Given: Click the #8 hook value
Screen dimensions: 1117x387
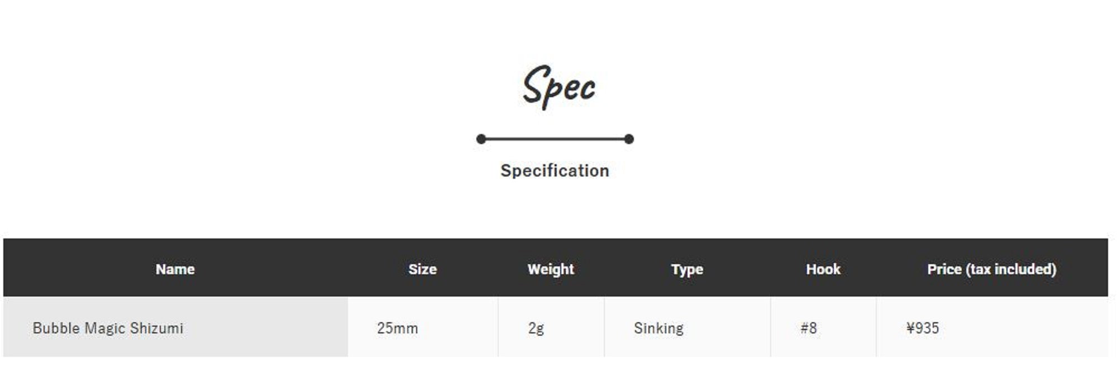Looking at the screenshot, I should [x=808, y=328].
